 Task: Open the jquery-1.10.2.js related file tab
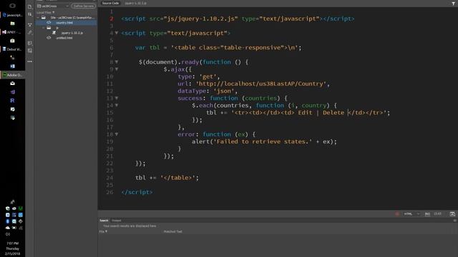coord(135,3)
